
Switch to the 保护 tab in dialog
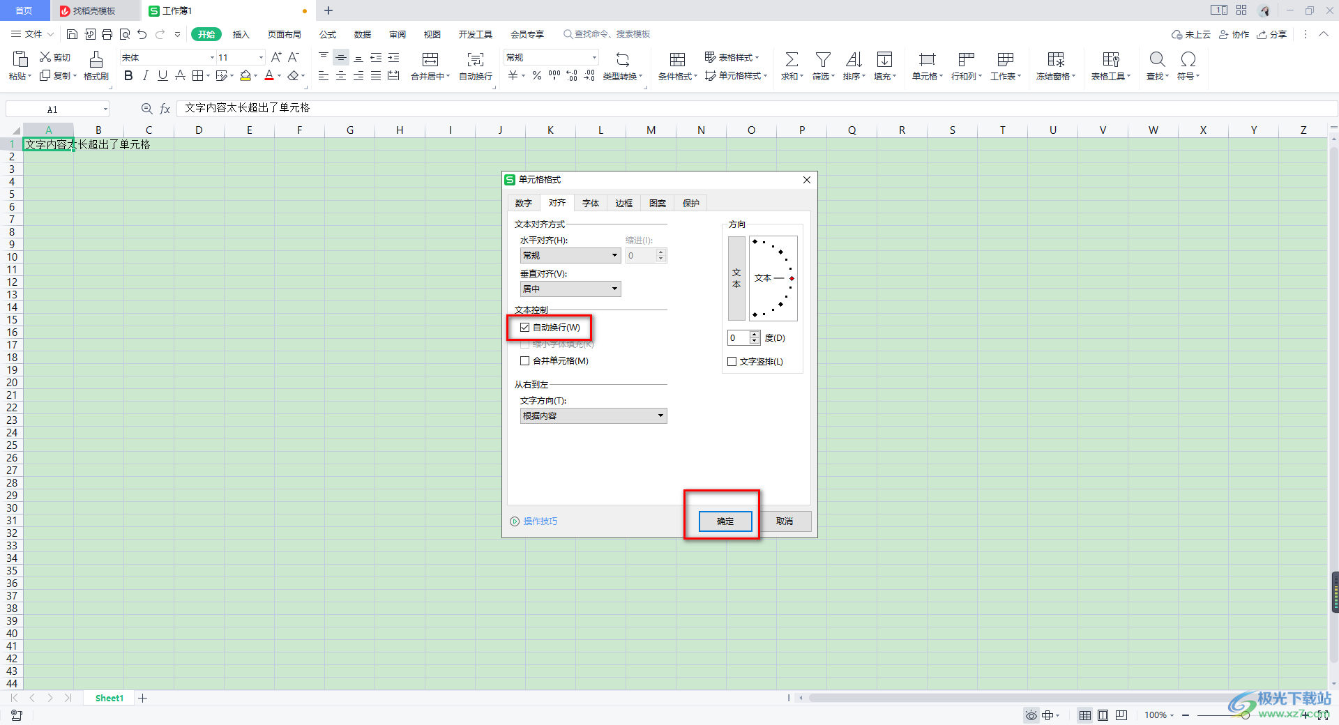click(x=691, y=204)
